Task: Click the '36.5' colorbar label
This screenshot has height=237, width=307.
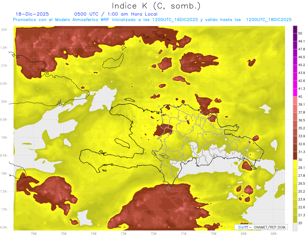Action: pyautogui.click(x=302, y=120)
